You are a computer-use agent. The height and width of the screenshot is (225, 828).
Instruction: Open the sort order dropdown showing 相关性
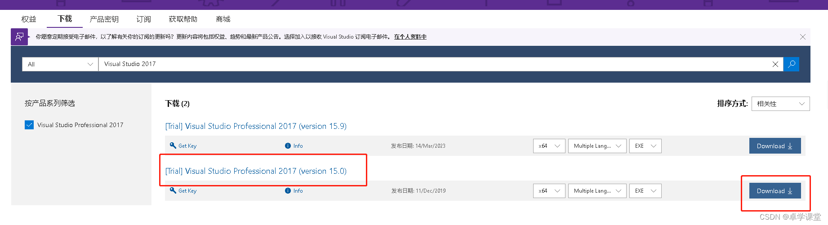(x=780, y=104)
